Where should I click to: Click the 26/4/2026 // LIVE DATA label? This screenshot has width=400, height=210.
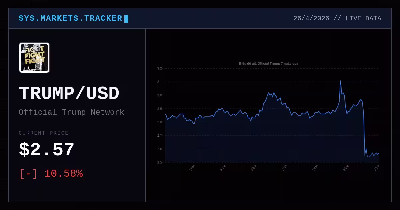(337, 18)
